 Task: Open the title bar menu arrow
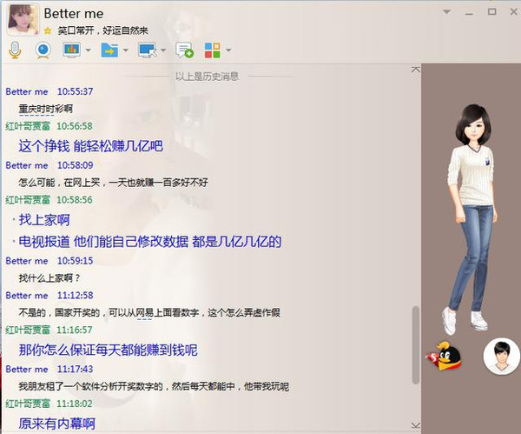tap(448, 11)
